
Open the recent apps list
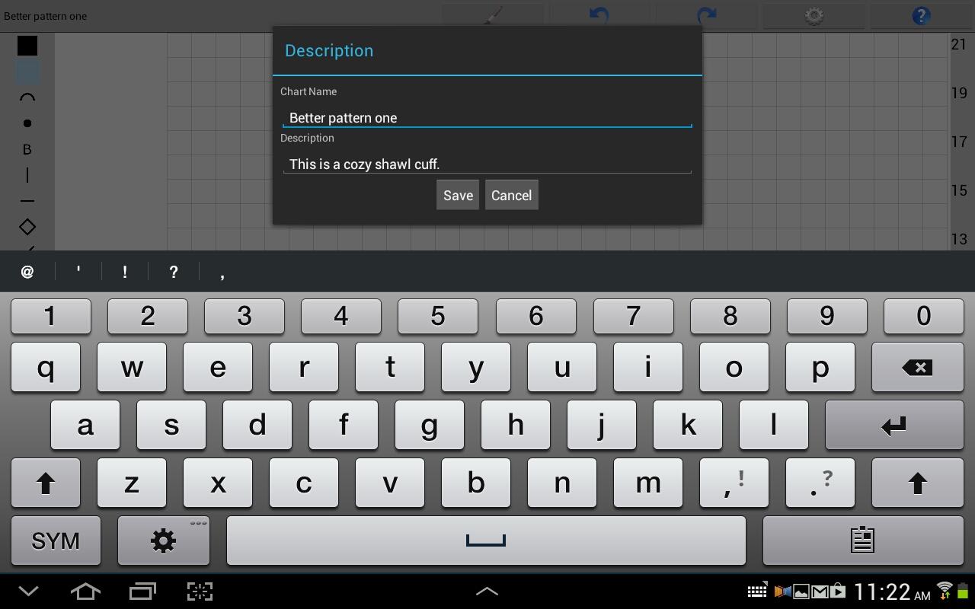[142, 591]
